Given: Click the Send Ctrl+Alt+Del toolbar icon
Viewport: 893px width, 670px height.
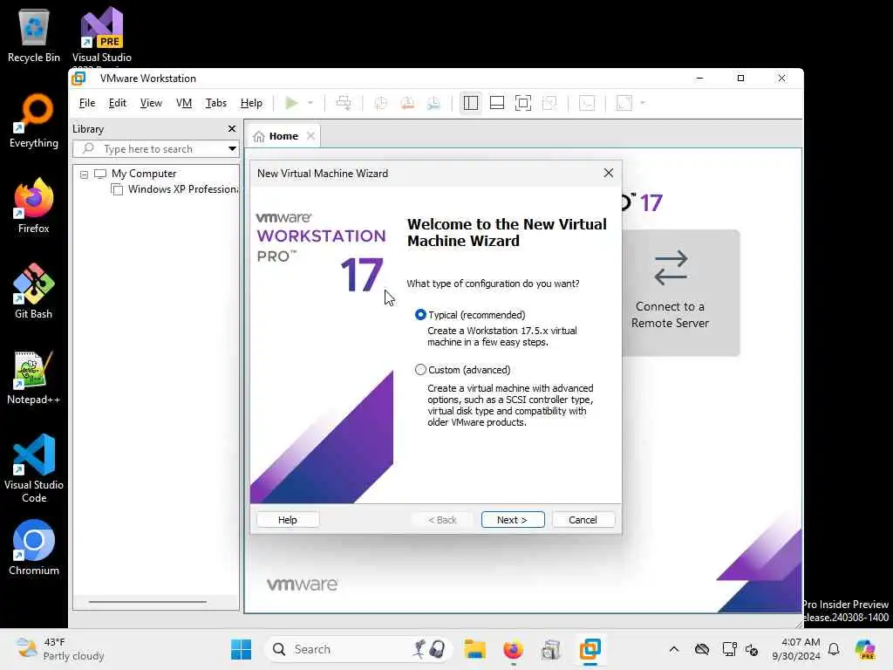Looking at the screenshot, I should (x=344, y=103).
